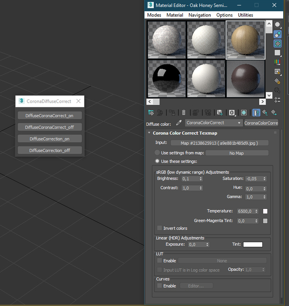The width and height of the screenshot is (289, 306).
Task: Open the CoronaColorCorrect map name dropdown
Action: click(x=214, y=123)
